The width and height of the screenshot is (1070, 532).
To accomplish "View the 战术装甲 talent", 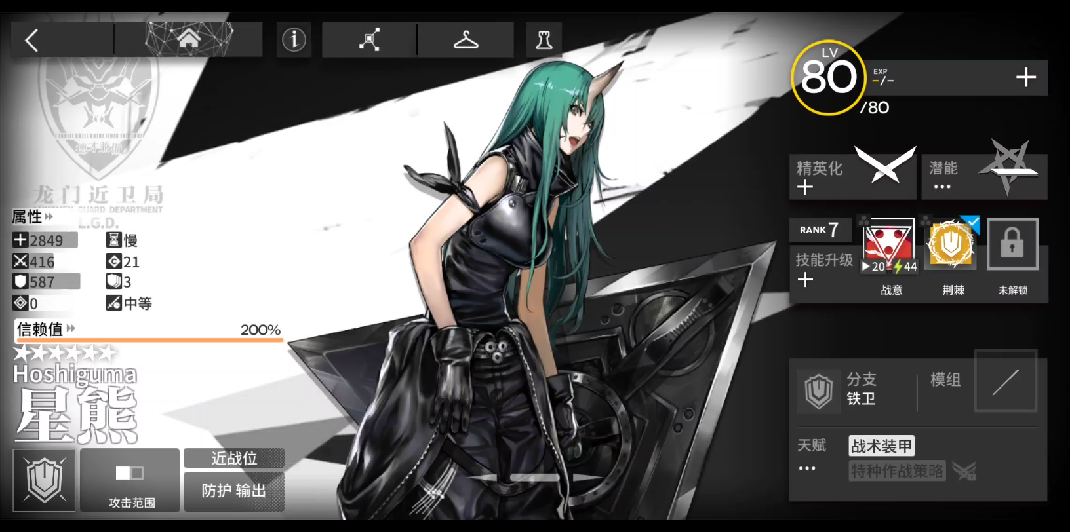I will tap(881, 446).
